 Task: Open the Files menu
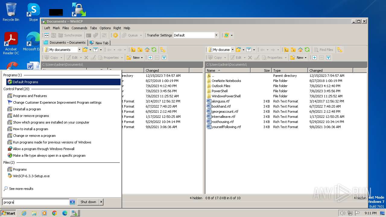click(66, 28)
